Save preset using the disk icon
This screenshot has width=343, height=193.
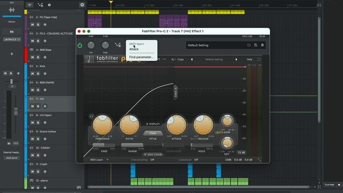(256, 45)
